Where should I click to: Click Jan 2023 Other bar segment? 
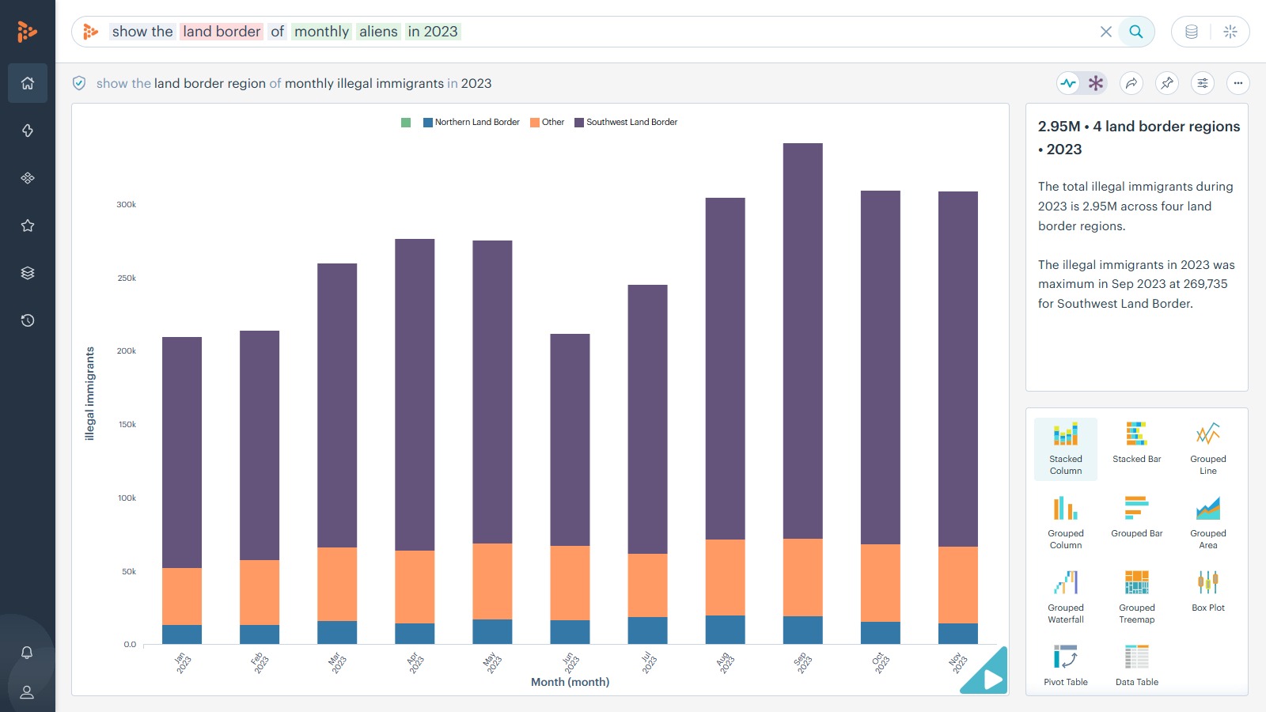click(x=182, y=596)
